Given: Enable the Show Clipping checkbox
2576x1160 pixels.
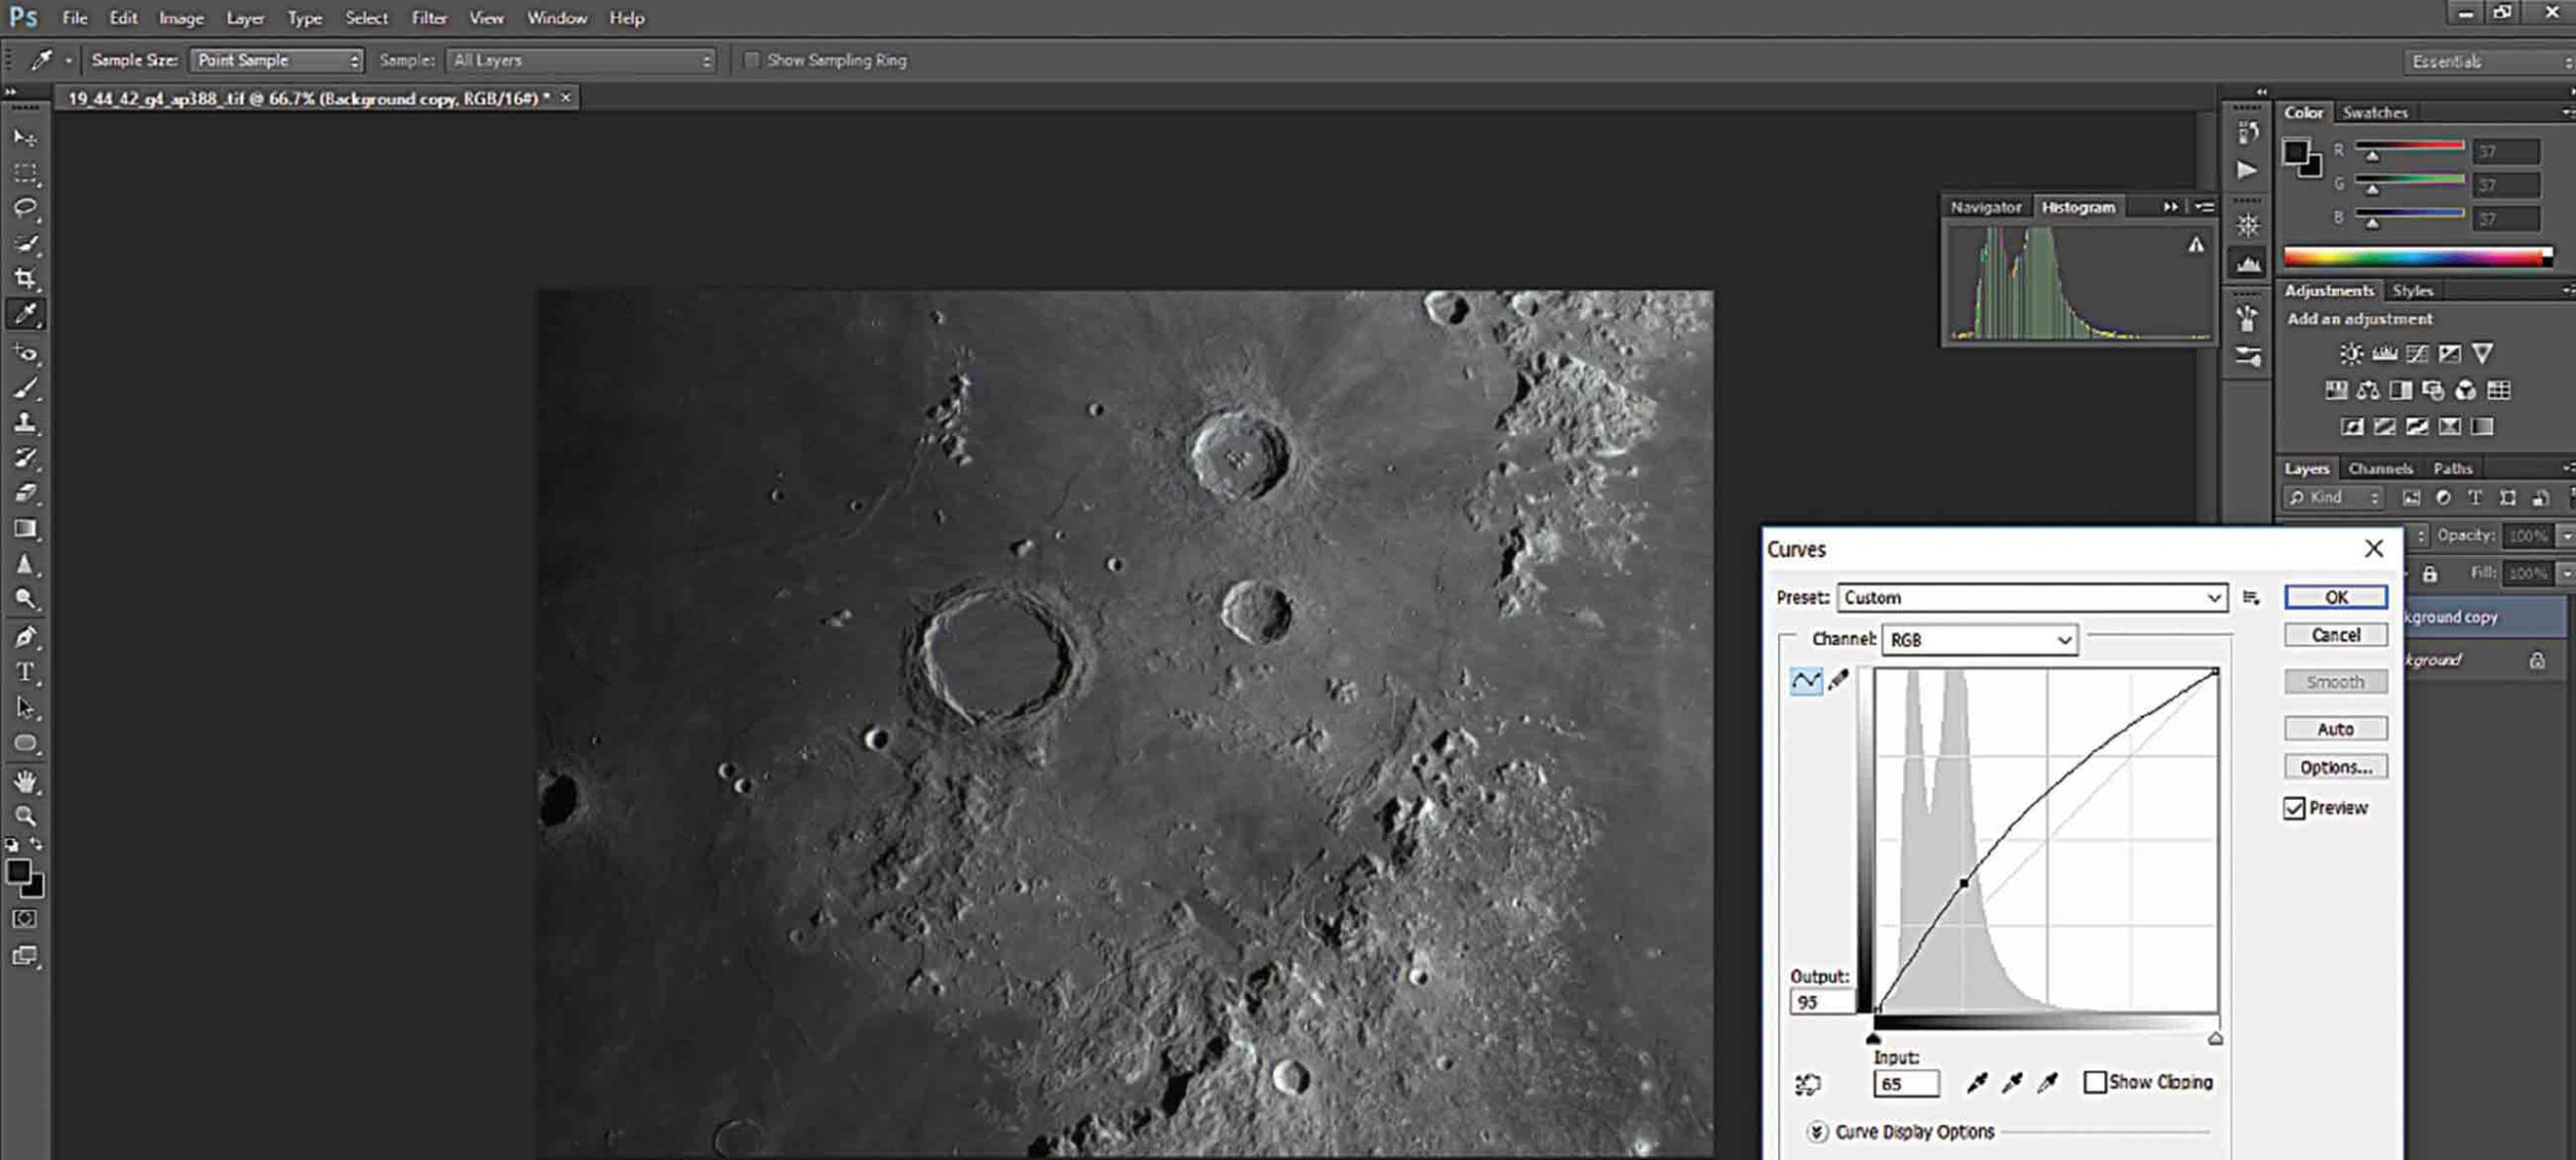Looking at the screenshot, I should click(x=2095, y=1082).
